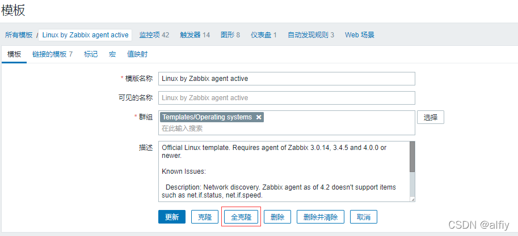Open 图形 8 graphs page
Screen dimensions: 518x236
tap(230, 35)
